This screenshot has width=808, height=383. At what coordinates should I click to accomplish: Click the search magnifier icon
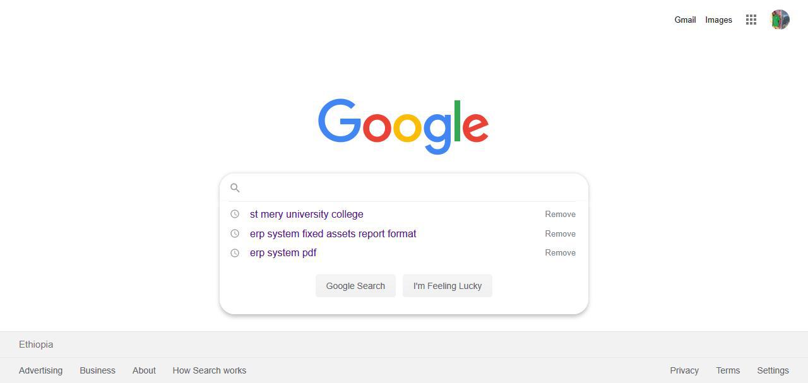[235, 187]
